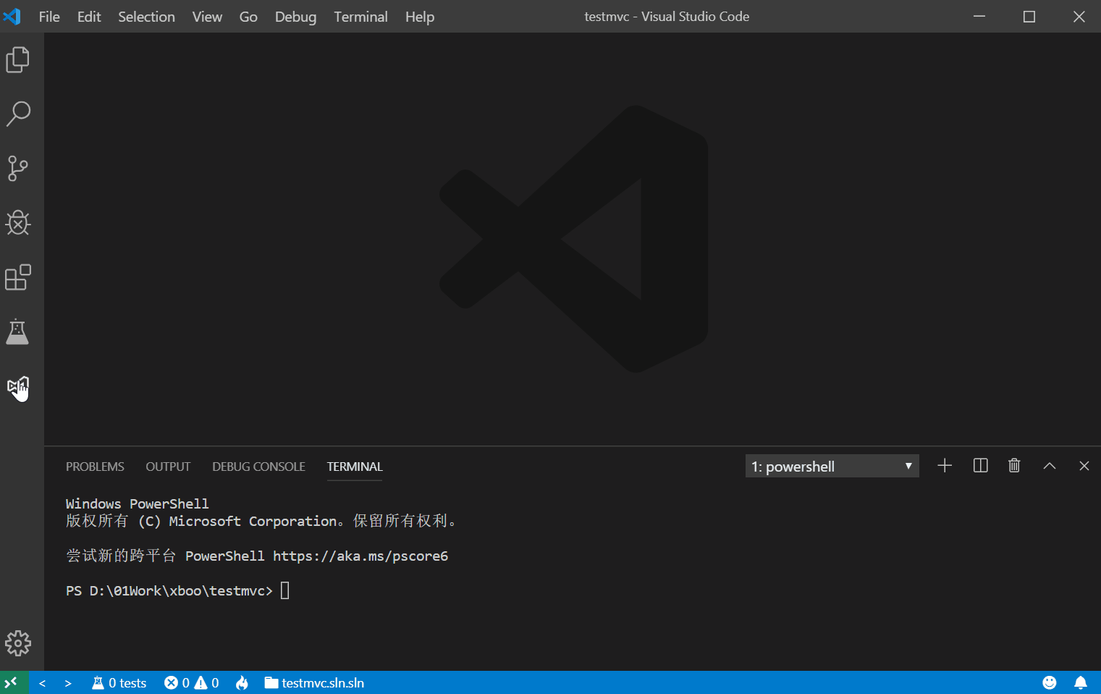Viewport: 1101px width, 694px height.
Task: Switch to the PROBLEMS tab
Action: click(x=95, y=467)
